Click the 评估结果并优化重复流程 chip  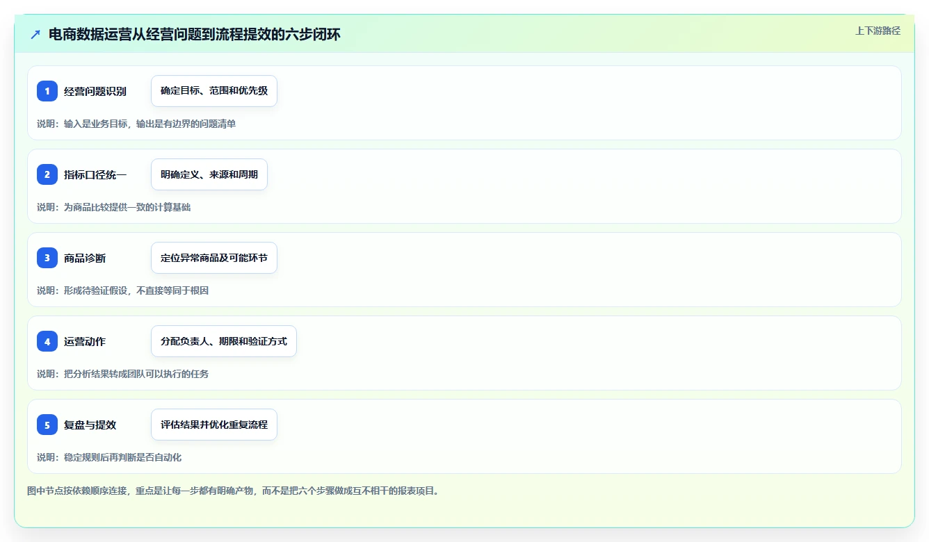pos(214,425)
